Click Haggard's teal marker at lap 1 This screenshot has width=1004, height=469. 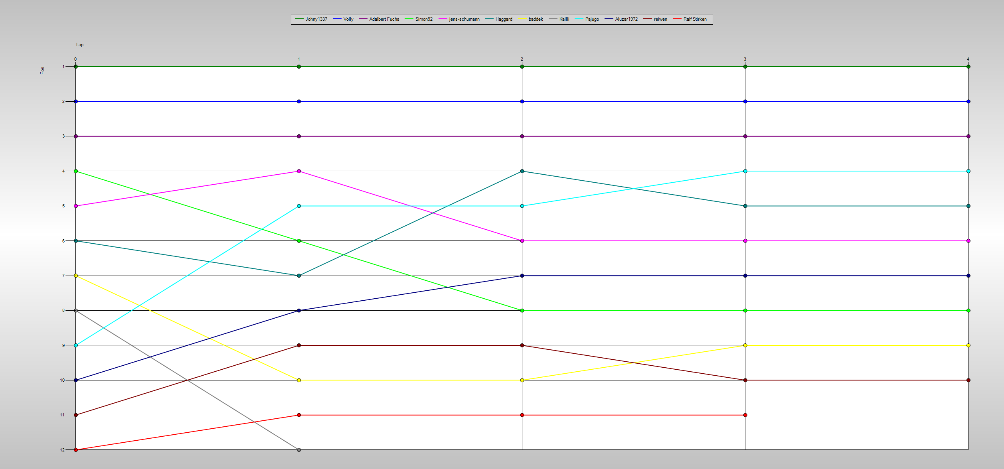(299, 276)
